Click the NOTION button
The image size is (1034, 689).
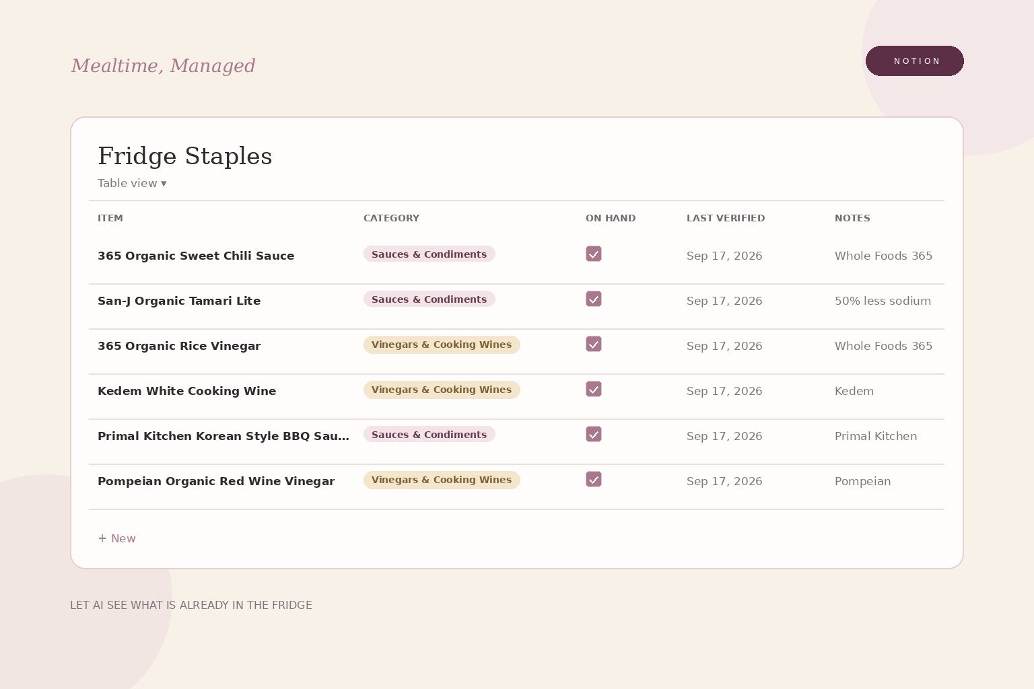pyautogui.click(x=914, y=61)
